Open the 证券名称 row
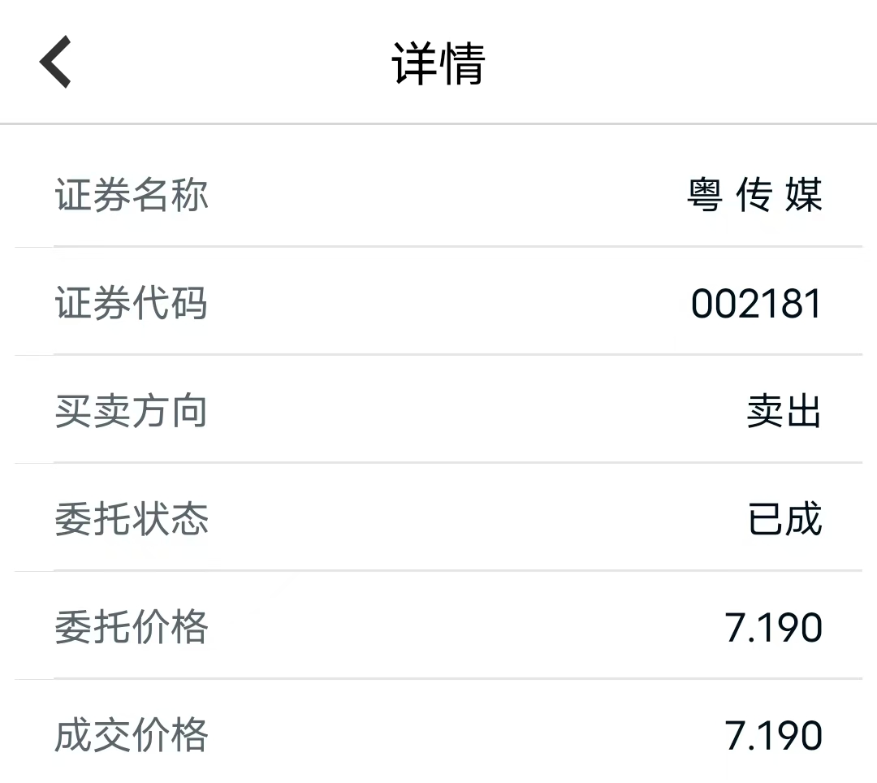877x783 pixels. pos(438,193)
